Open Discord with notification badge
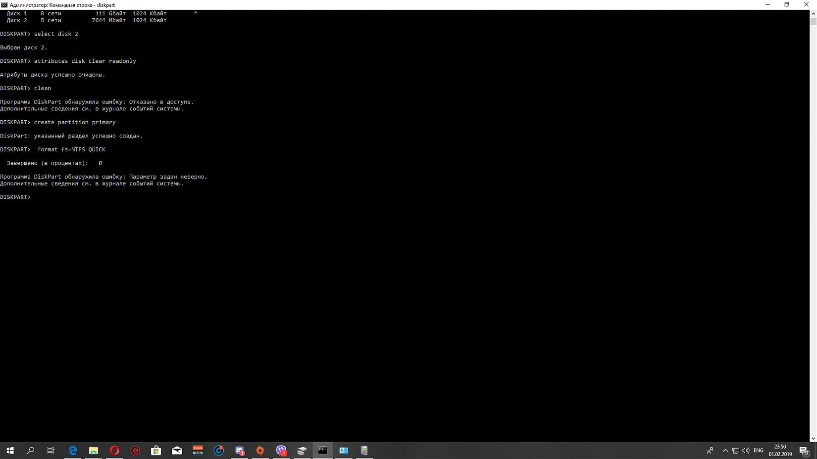 (x=240, y=451)
